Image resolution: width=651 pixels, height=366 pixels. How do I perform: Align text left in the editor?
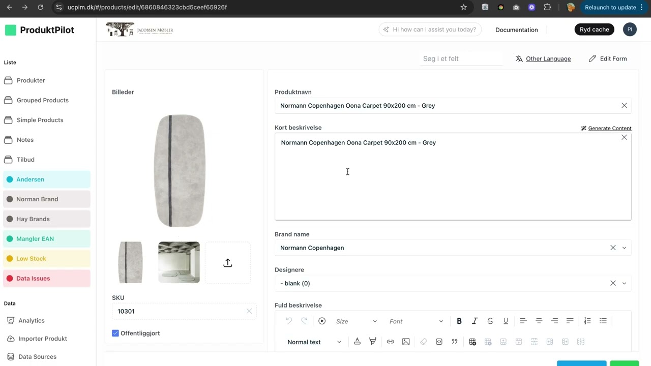523,321
